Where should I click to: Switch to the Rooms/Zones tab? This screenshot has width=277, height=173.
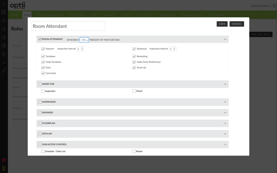pyautogui.click(x=77, y=15)
